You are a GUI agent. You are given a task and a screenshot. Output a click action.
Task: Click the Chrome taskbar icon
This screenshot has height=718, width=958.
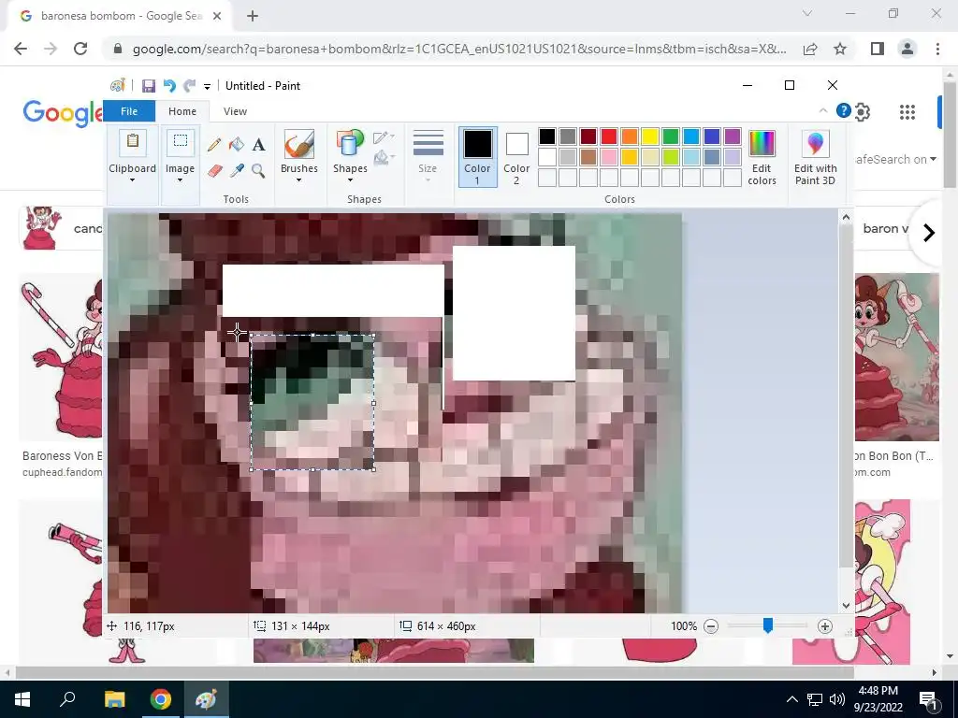160,699
